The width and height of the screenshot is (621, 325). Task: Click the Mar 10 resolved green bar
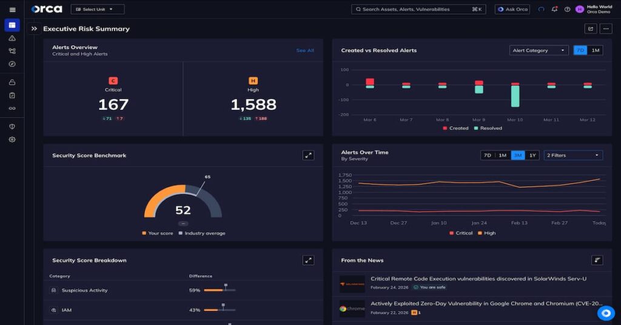coord(515,96)
